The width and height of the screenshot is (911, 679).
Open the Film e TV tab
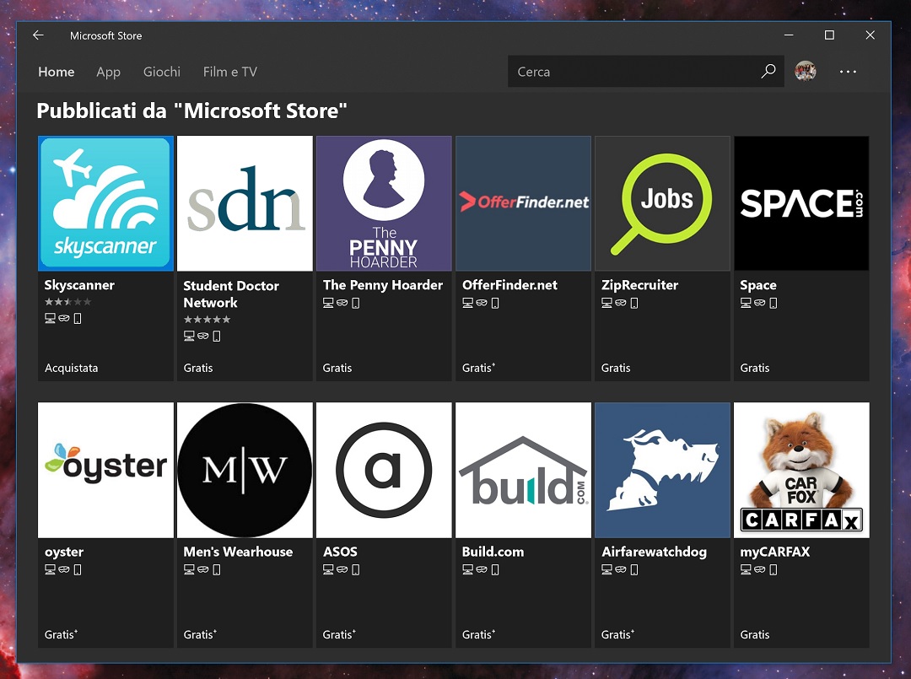230,72
